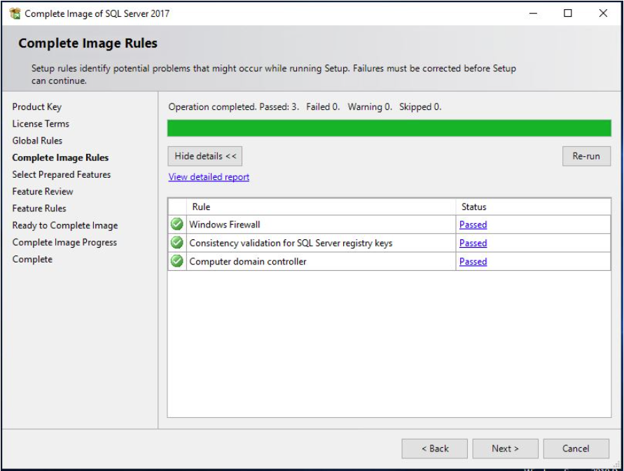
Task: Open Passed status for Computer domain controller
Action: point(473,262)
